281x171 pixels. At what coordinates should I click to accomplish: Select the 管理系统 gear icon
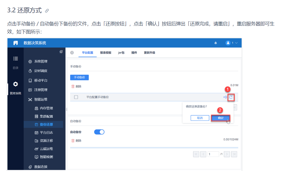(x=16, y=84)
